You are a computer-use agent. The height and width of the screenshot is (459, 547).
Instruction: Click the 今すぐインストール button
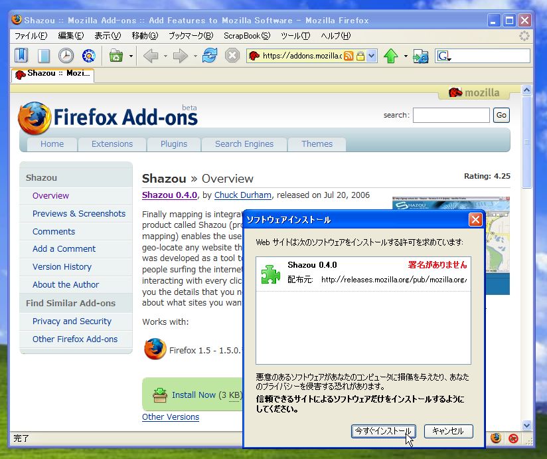coord(384,431)
